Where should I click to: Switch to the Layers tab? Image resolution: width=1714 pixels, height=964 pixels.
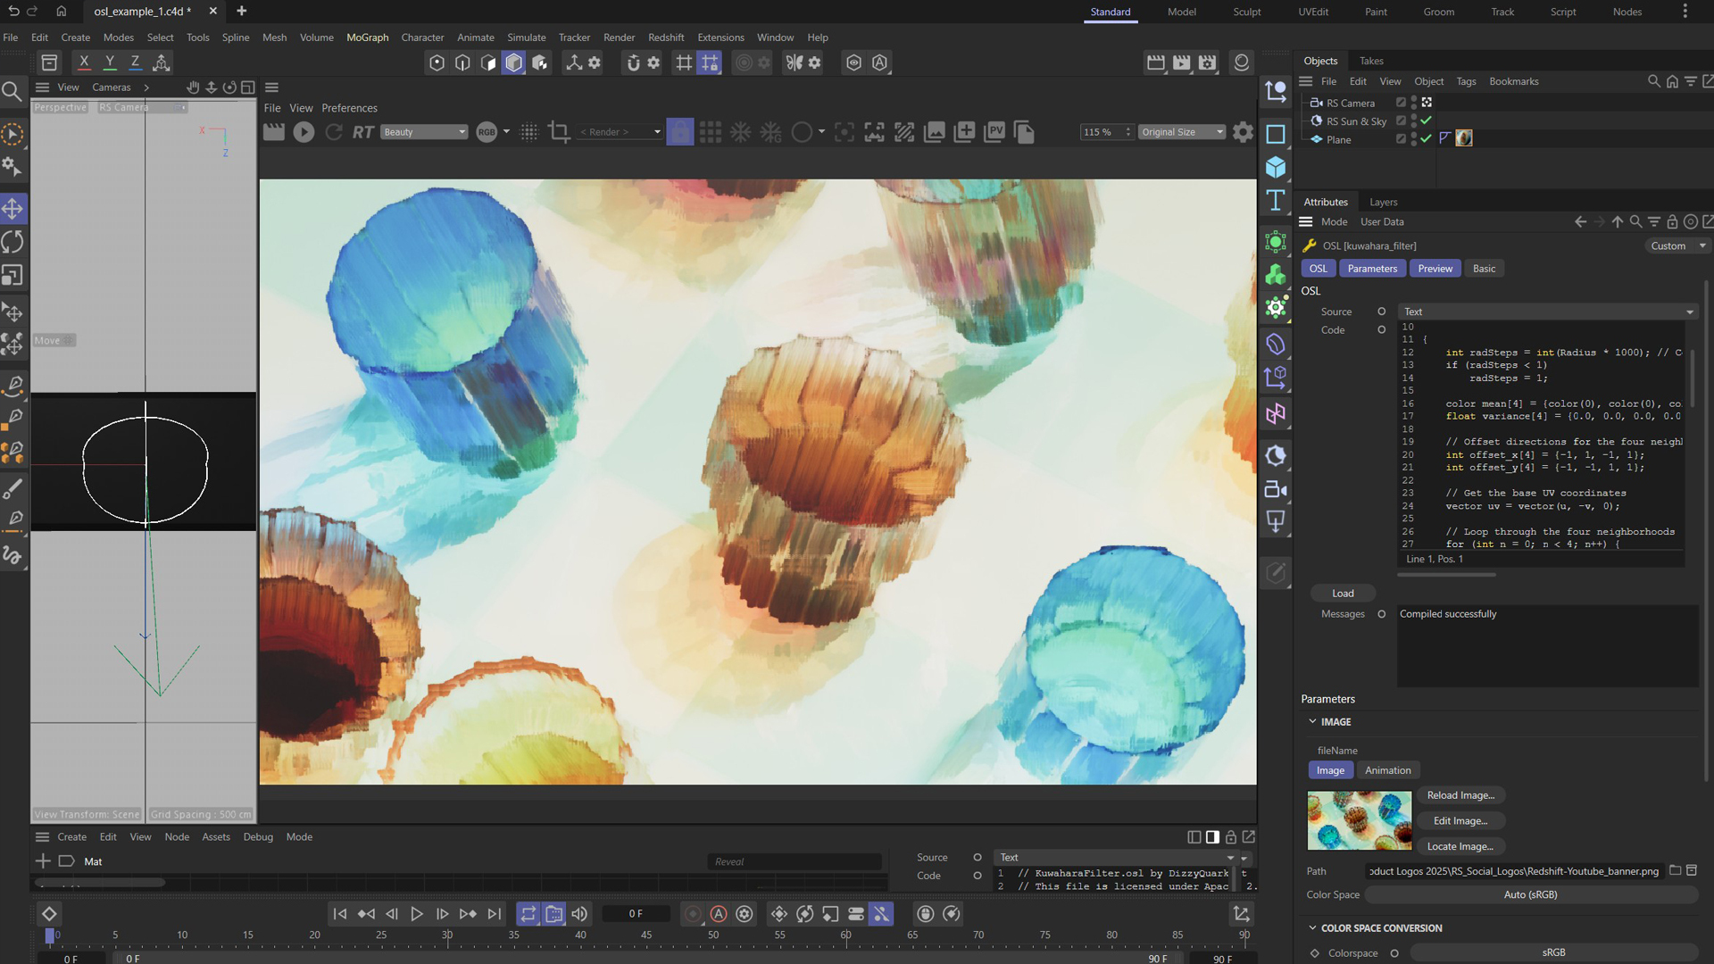coord(1383,203)
